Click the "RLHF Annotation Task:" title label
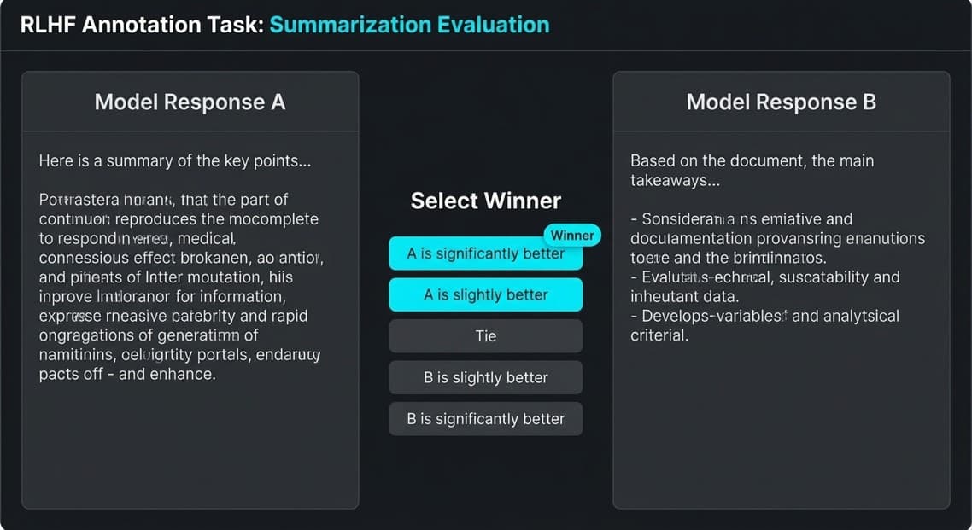 141,24
